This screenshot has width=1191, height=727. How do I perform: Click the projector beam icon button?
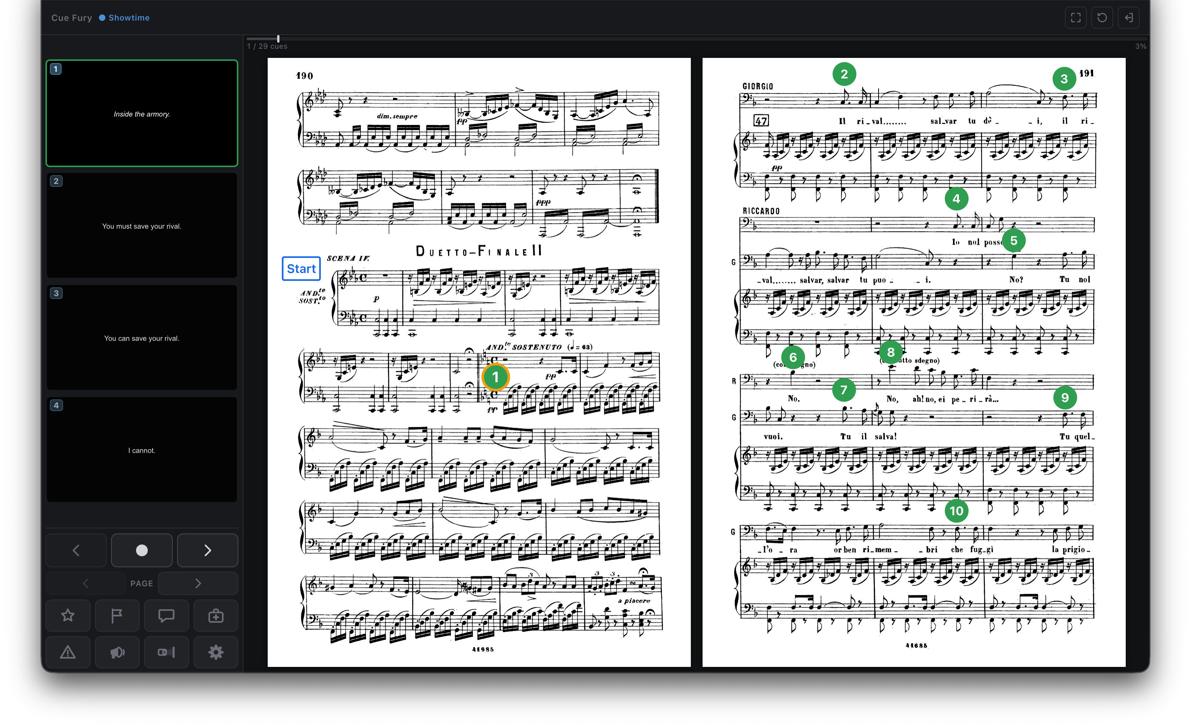(x=166, y=652)
